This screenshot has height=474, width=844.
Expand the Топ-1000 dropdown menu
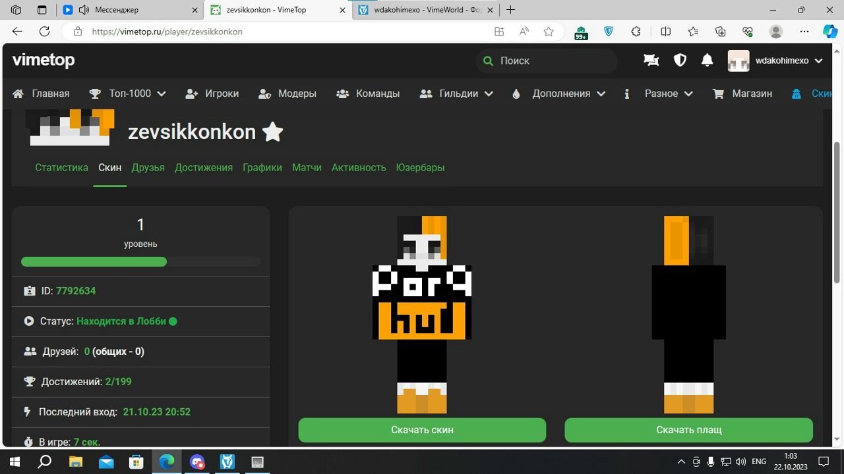(x=127, y=93)
